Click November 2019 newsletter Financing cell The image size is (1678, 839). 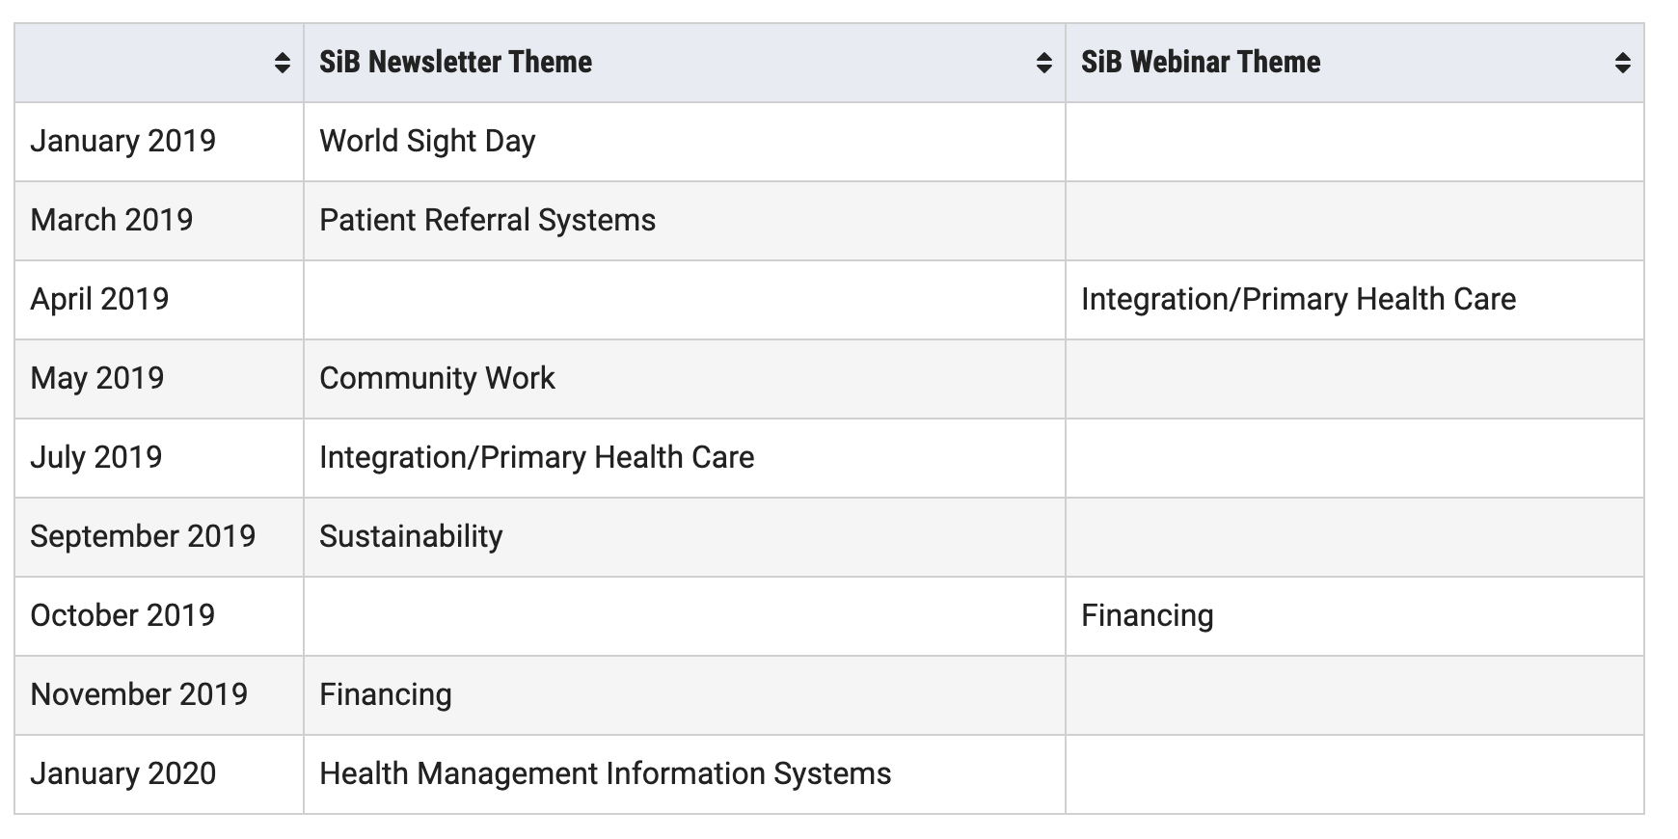685,695
